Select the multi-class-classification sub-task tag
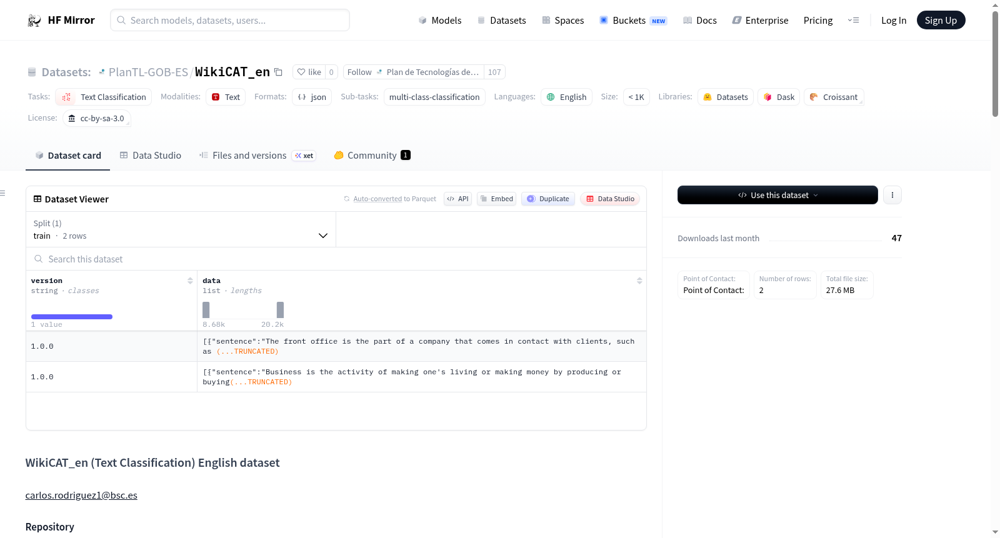The width and height of the screenshot is (1000, 538). click(434, 97)
